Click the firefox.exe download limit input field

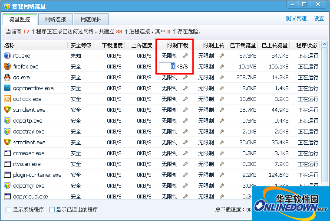click(167, 67)
